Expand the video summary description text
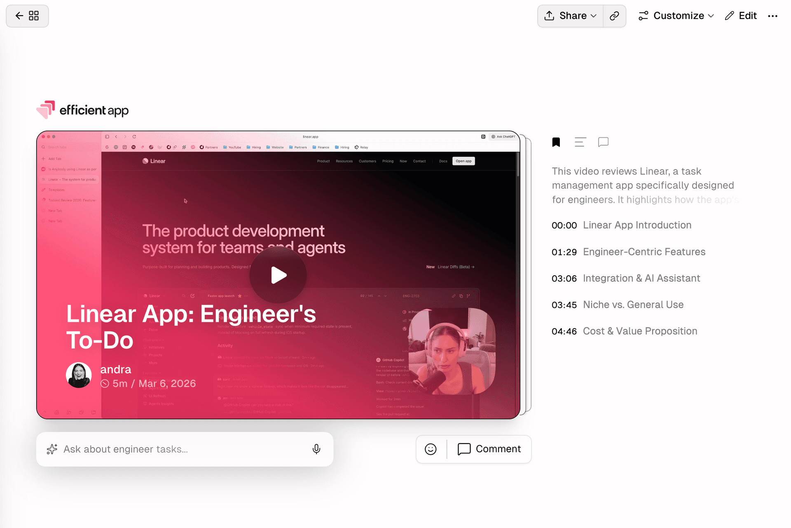This screenshot has width=791, height=528. tap(645, 185)
